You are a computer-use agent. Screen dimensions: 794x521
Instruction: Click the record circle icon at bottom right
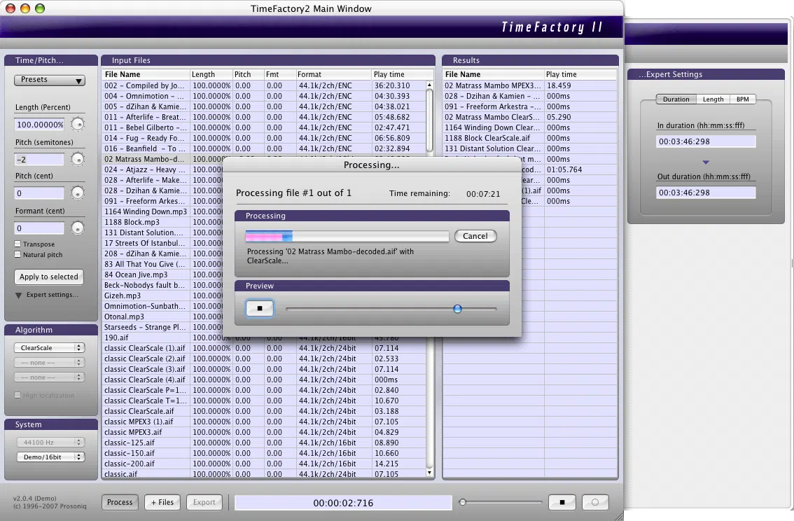tap(596, 502)
